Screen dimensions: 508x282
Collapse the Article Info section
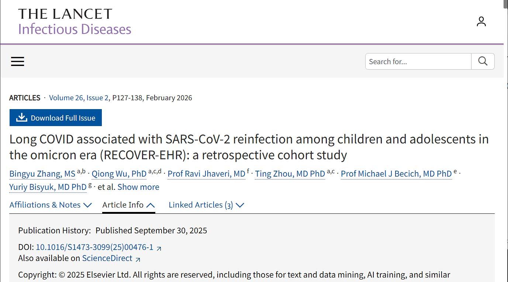128,205
